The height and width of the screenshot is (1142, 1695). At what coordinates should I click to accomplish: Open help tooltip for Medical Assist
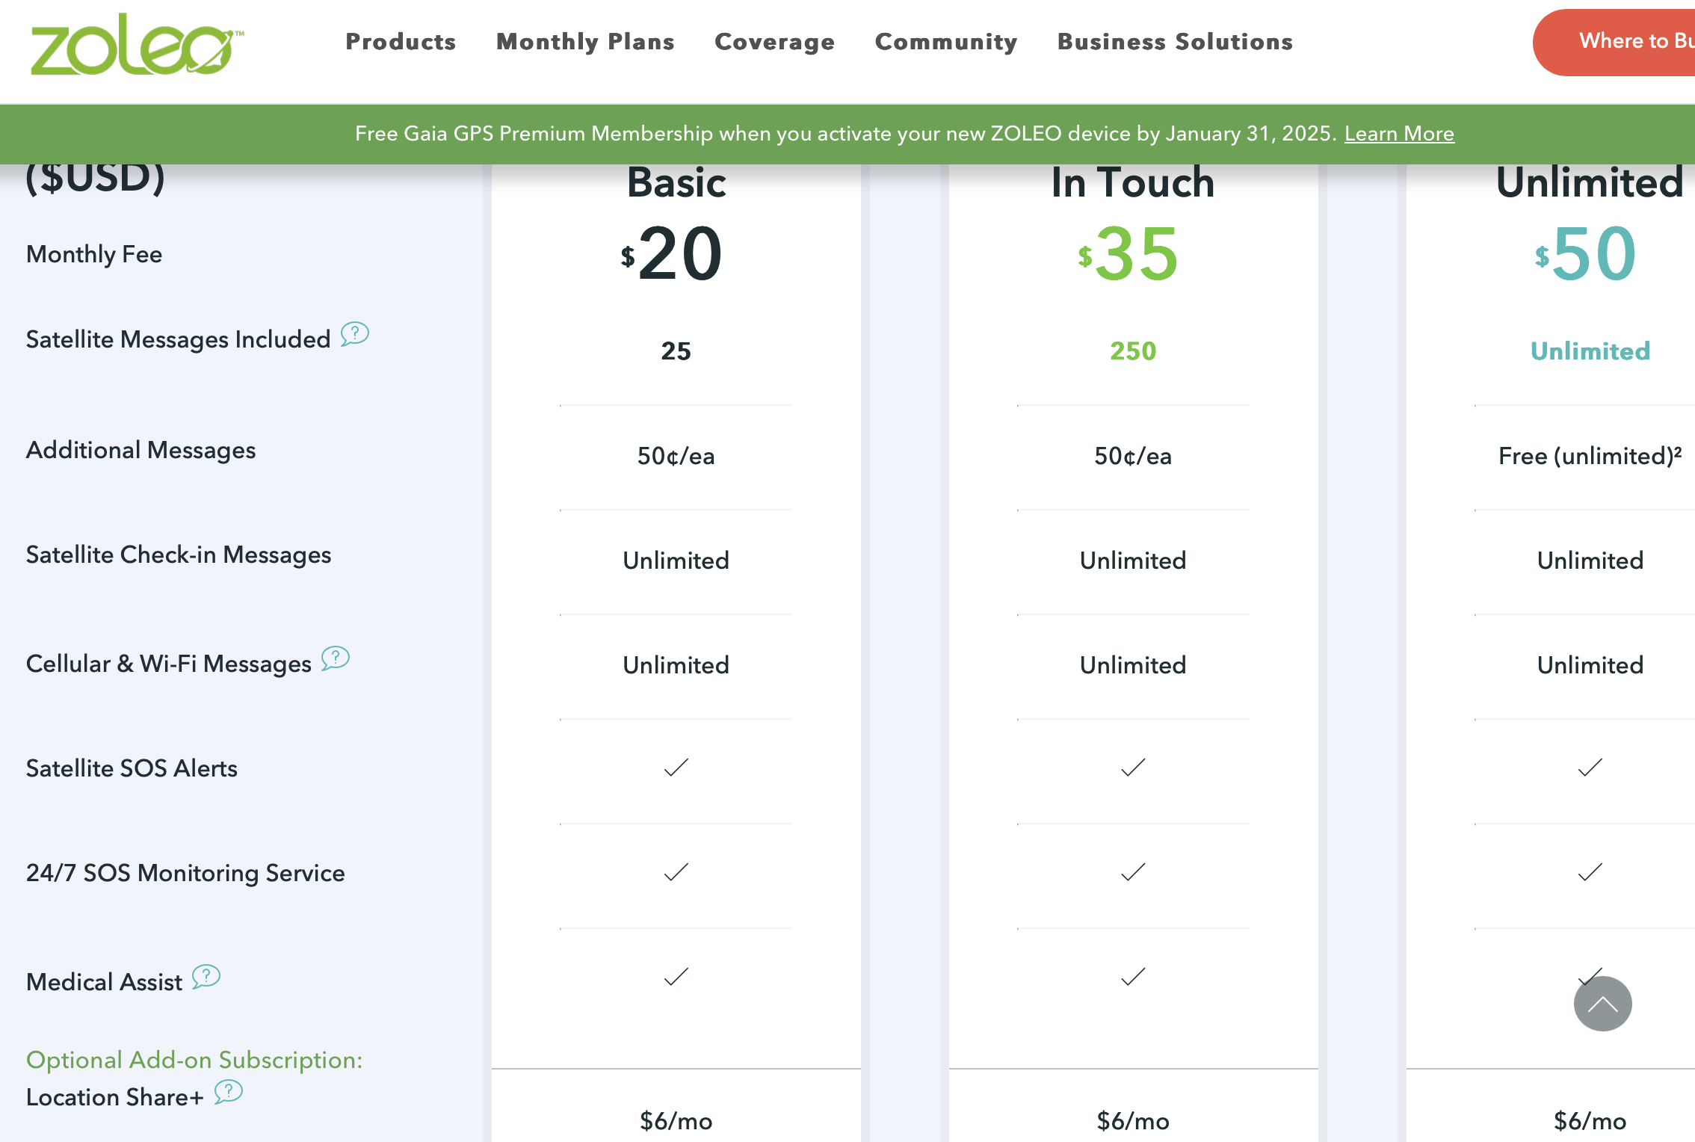[x=206, y=976]
